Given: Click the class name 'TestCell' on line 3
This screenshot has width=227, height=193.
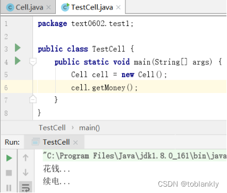Looking at the screenshot, I should [108, 49].
